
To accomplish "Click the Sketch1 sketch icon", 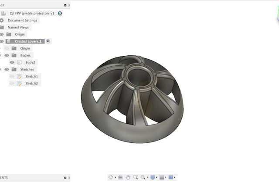I will pos(19,77).
